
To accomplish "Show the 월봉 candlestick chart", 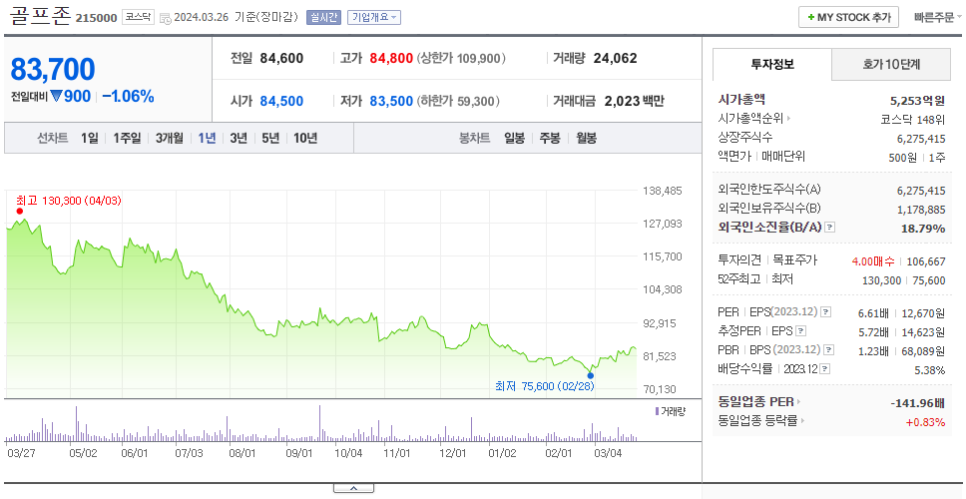I will point(586,138).
